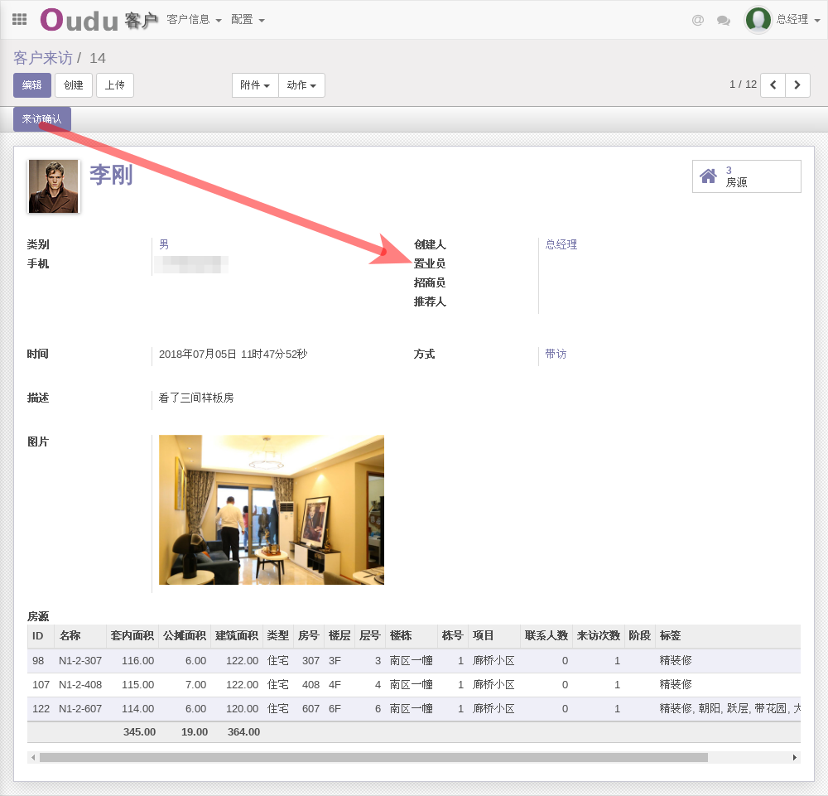Go to previous record arrow
Screen dimensions: 828x796
773,85
